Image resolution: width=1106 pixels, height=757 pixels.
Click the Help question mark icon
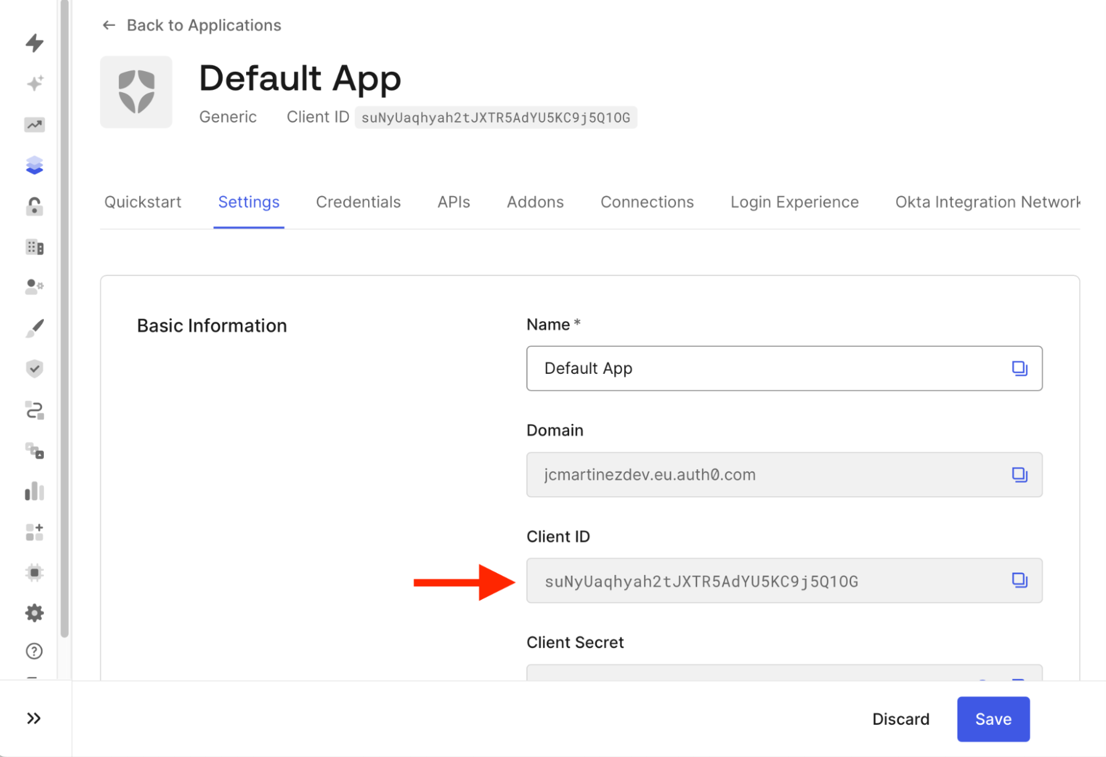click(34, 651)
